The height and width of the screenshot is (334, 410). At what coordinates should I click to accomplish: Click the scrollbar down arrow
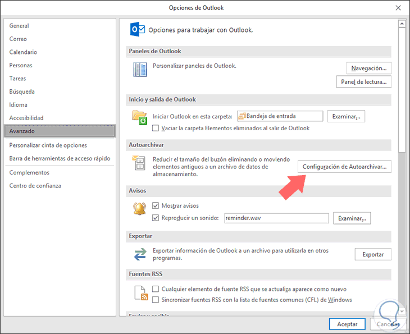coord(402,311)
